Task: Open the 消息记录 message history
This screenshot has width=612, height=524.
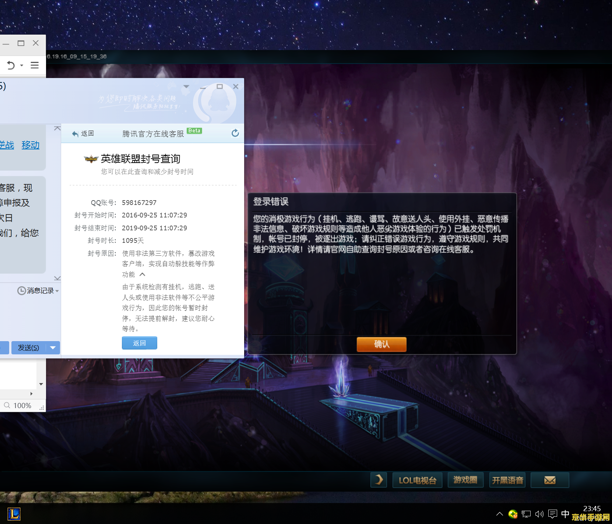Action: click(38, 291)
